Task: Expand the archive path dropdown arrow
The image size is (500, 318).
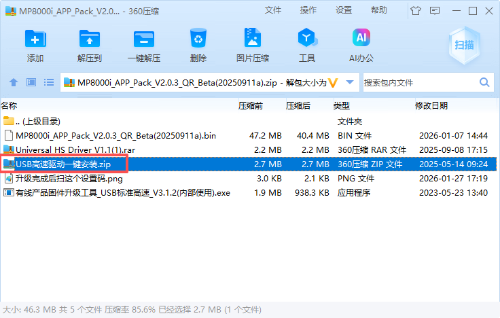Action: pos(350,83)
